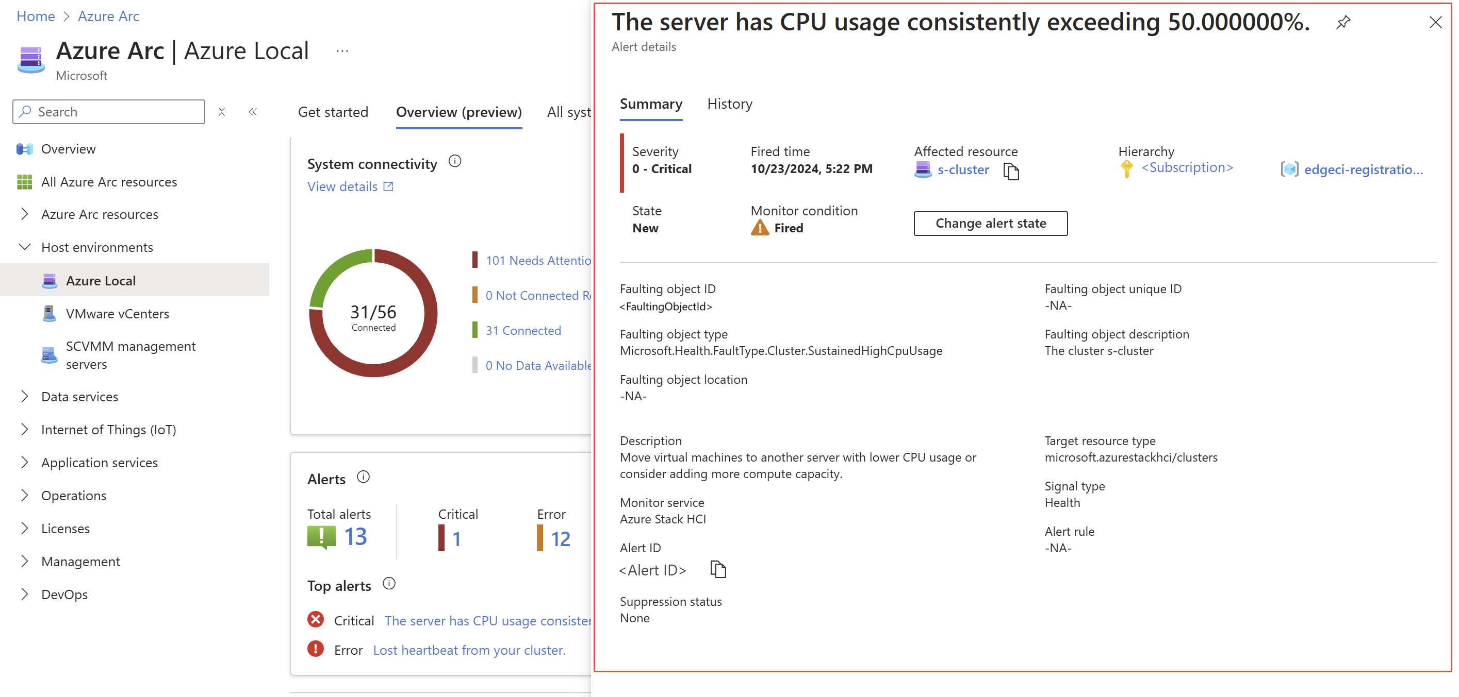Select VMware vCenters in the sidebar
The height and width of the screenshot is (697, 1459).
pyautogui.click(x=117, y=313)
